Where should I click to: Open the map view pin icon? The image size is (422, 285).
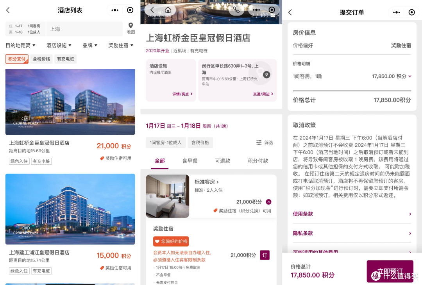pos(131,25)
